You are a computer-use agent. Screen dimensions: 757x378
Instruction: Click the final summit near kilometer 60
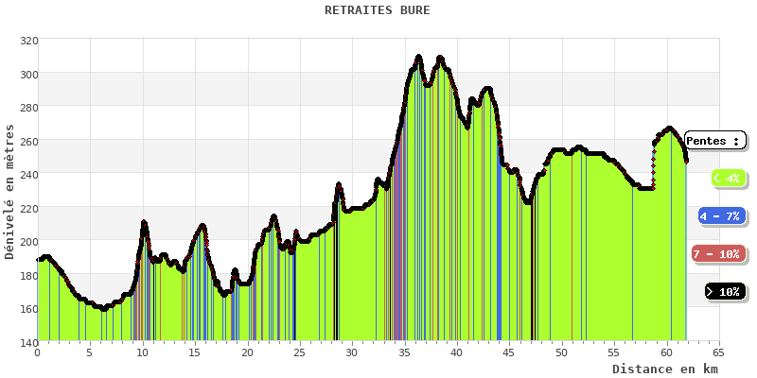click(669, 129)
